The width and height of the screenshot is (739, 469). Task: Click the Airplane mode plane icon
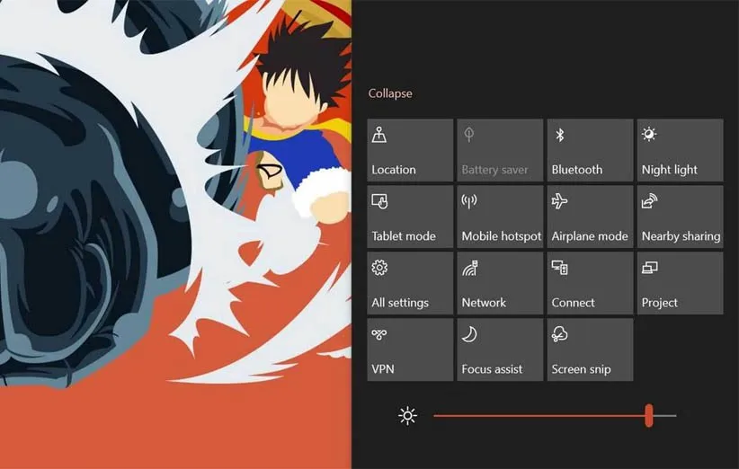pyautogui.click(x=559, y=201)
